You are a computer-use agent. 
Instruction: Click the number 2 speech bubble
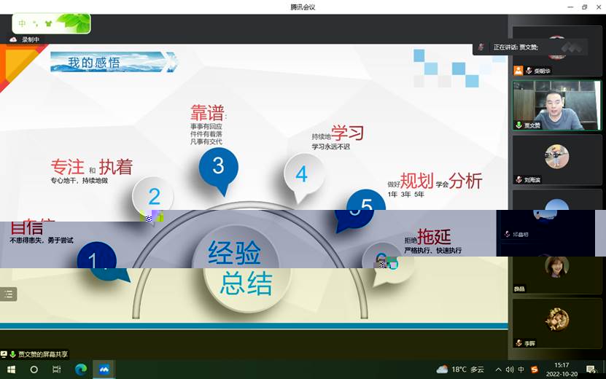(153, 195)
